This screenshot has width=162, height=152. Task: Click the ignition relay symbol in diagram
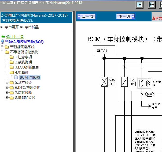pyautogui.click(x=145, y=83)
